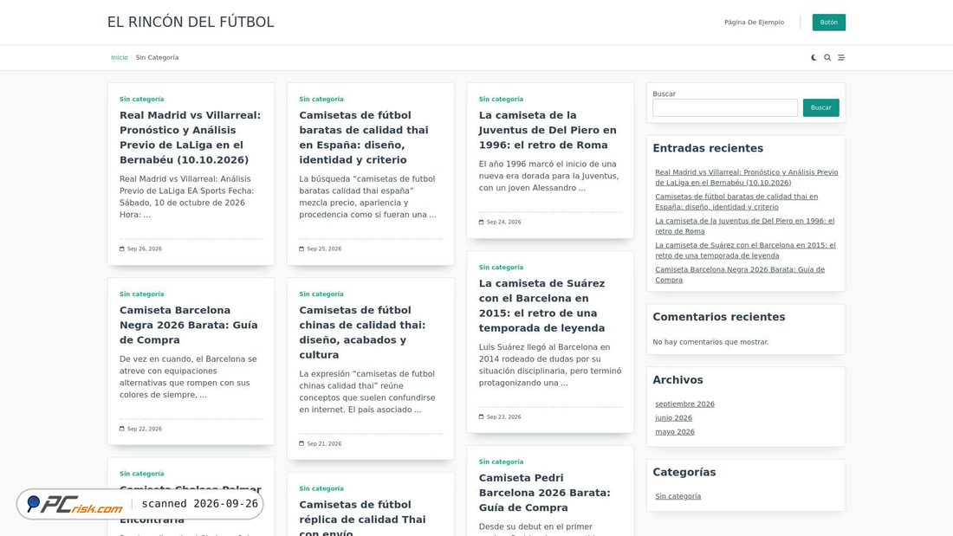The height and width of the screenshot is (536, 953).
Task: Click EL RINCÓN DEL FÚTBOL site title
Action: 191,22
